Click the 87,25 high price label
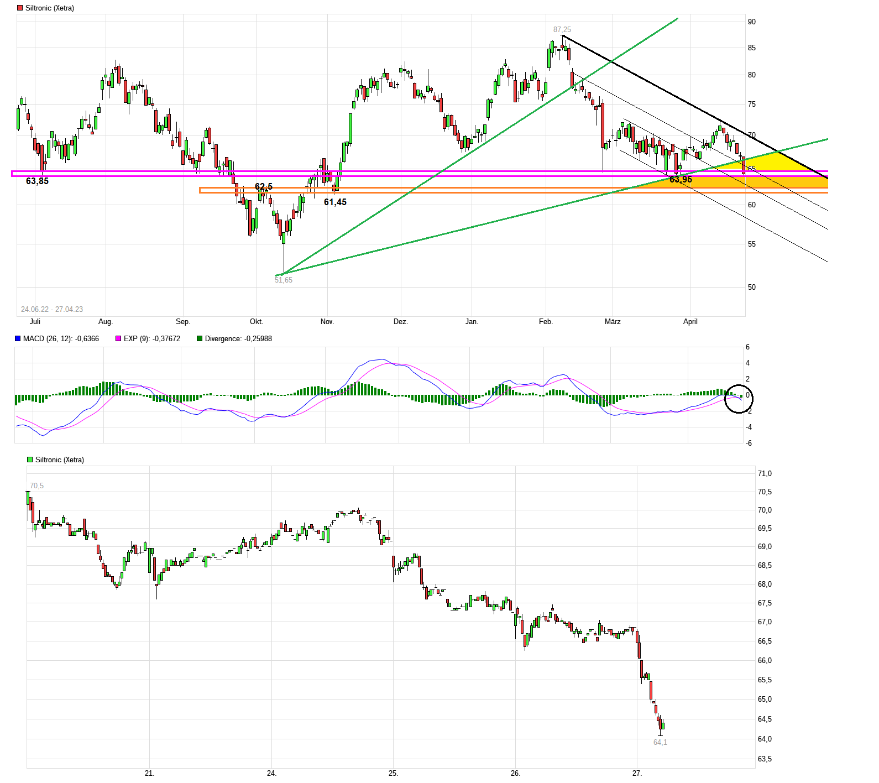 pos(562,30)
